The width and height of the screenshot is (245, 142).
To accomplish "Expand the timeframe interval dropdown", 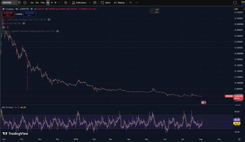I will pos(59,3).
